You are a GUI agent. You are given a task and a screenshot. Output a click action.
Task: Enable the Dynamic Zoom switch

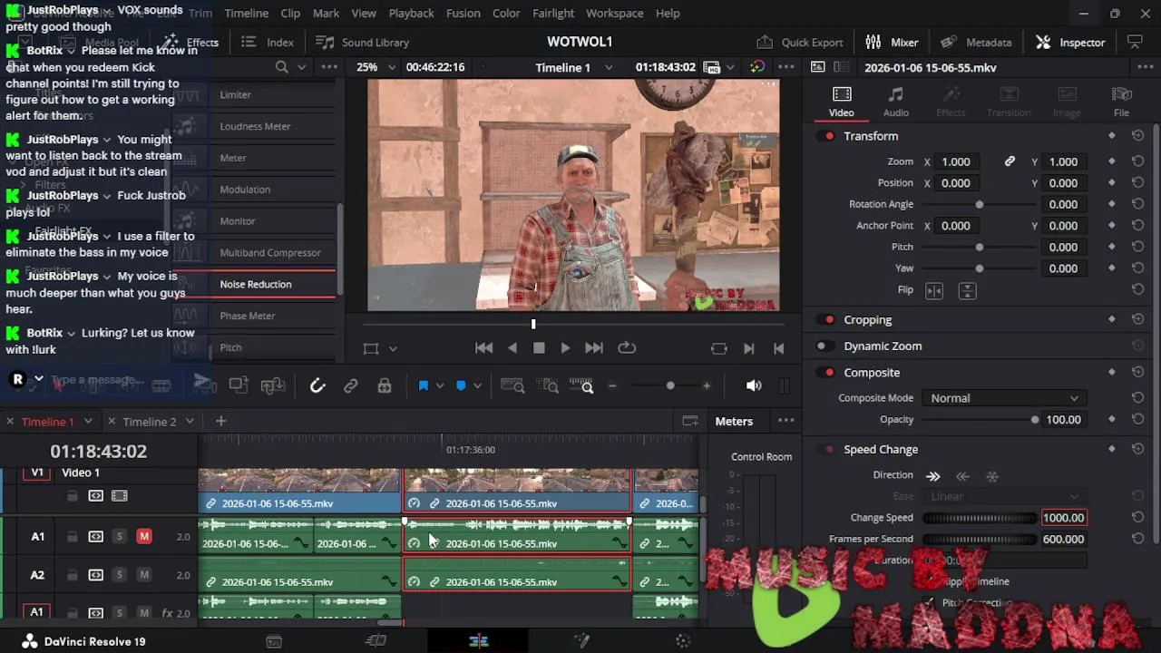[823, 346]
